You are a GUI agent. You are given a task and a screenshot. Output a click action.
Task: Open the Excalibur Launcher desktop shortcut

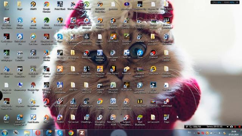(x=127, y=39)
